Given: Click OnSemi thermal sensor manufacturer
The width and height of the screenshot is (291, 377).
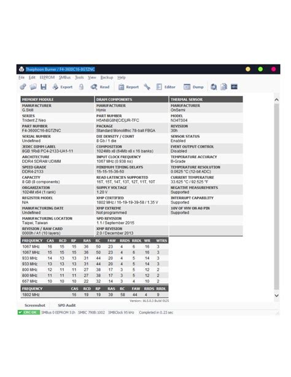Looking at the screenshot, I should [x=178, y=110].
